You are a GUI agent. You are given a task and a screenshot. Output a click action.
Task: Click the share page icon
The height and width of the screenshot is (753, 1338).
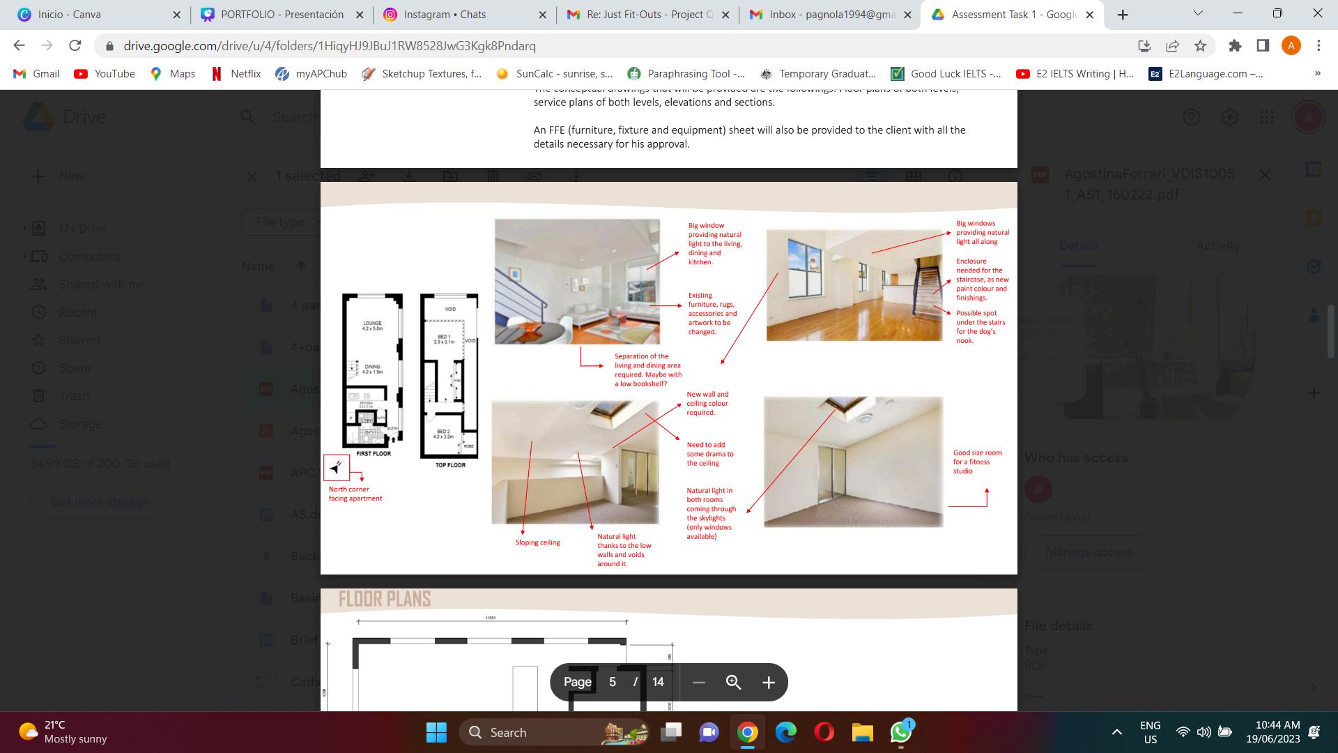tap(1172, 46)
